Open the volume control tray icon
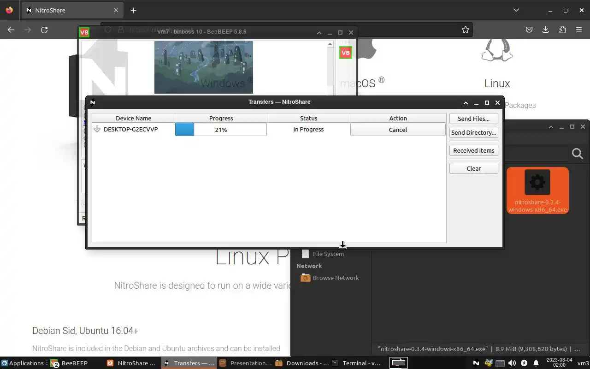The width and height of the screenshot is (590, 369). [x=512, y=363]
